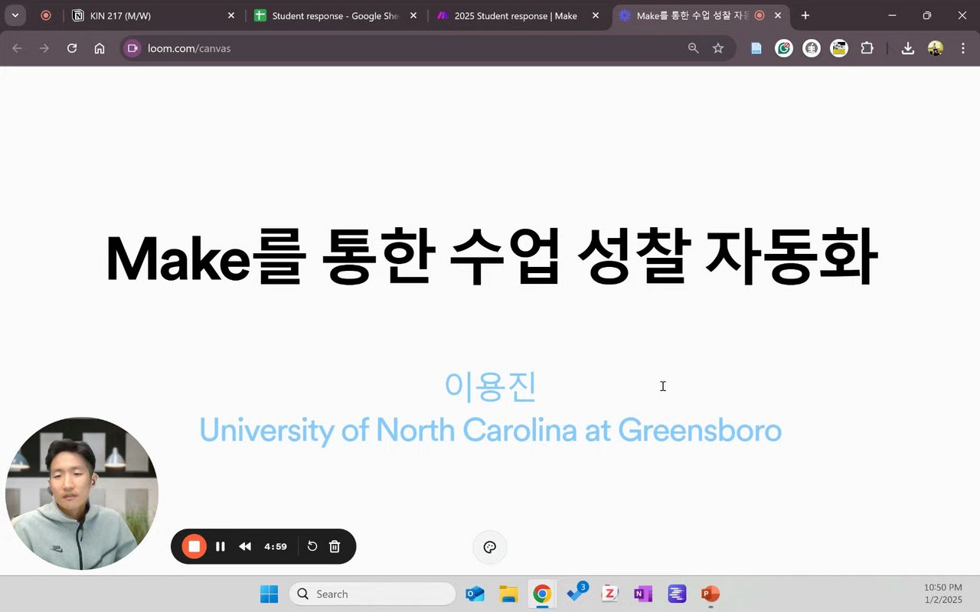Switch to the 2025 Student response Make tab
This screenshot has height=612, width=980.
click(519, 15)
